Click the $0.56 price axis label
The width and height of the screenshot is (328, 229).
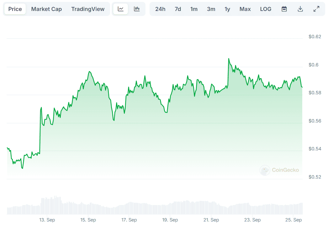[315, 121]
